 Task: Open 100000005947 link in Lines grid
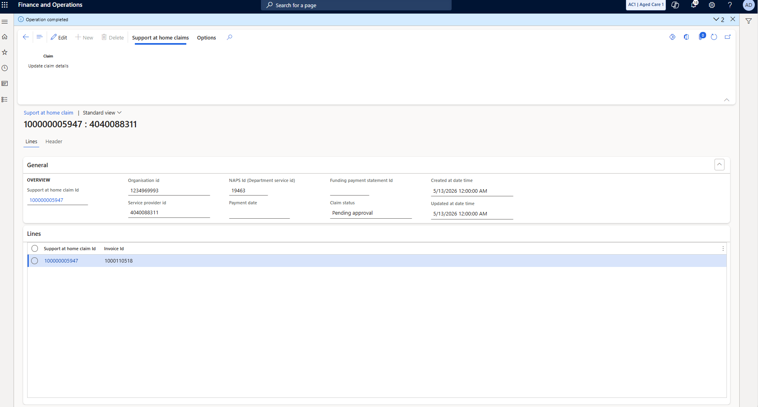61,261
